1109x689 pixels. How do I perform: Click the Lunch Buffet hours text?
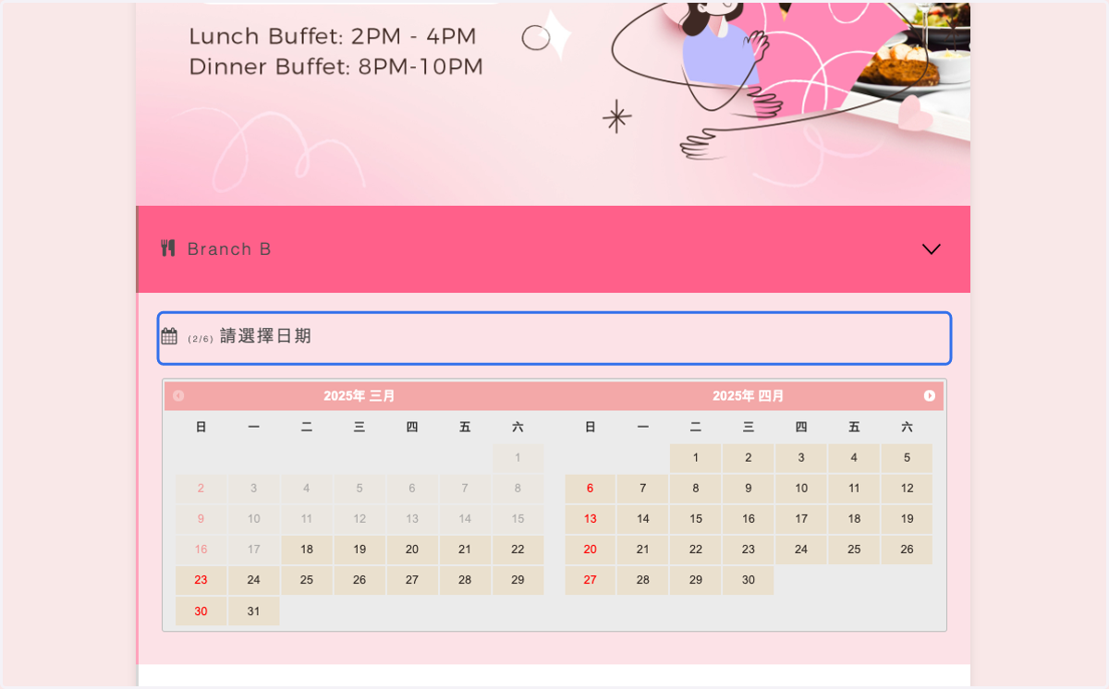(333, 37)
